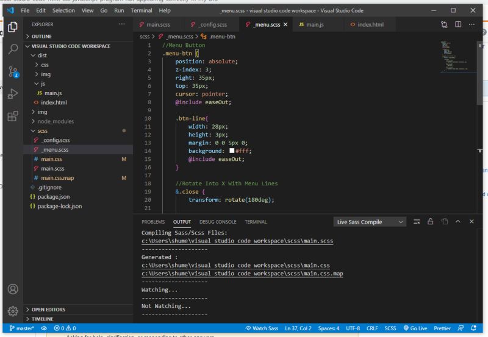
Task: Switch to _config.scss editor tab
Action: [211, 24]
